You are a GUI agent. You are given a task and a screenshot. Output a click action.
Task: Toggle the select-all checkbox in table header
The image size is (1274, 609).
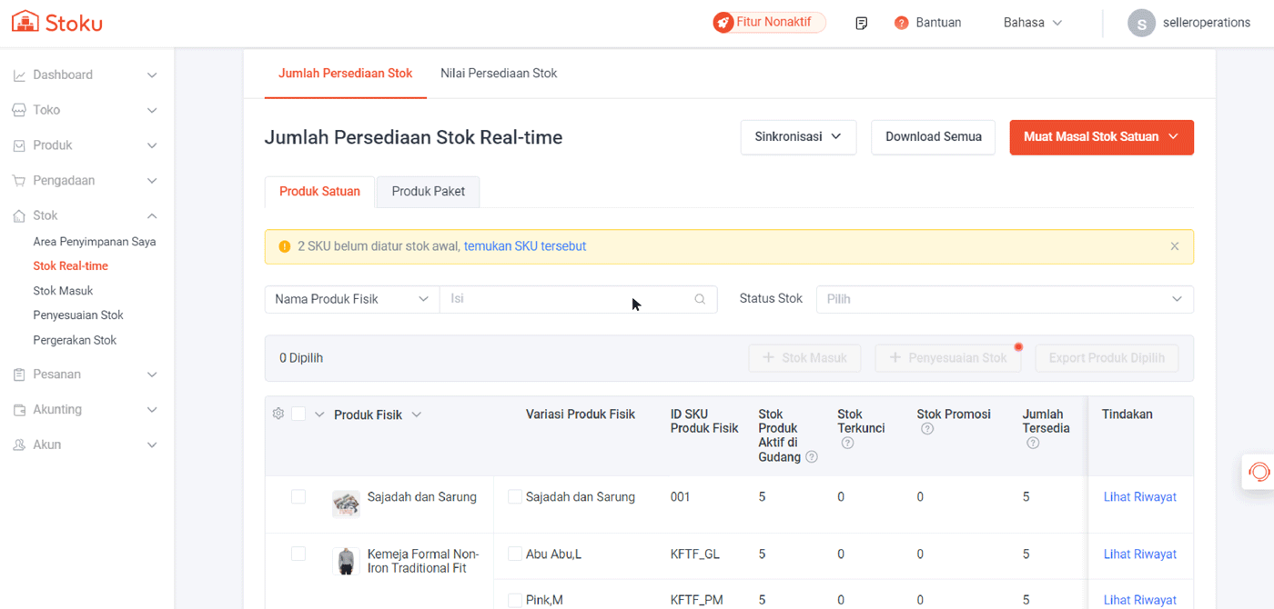(298, 414)
